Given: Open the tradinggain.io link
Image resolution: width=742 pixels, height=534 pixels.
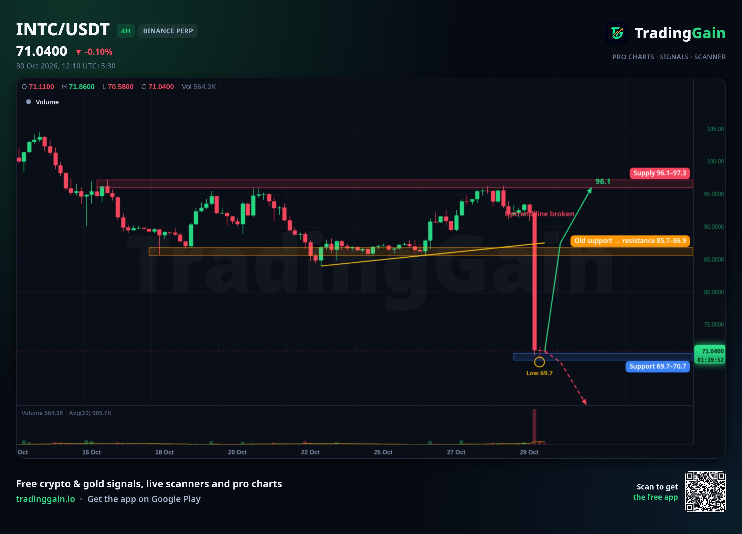Looking at the screenshot, I should [x=45, y=499].
